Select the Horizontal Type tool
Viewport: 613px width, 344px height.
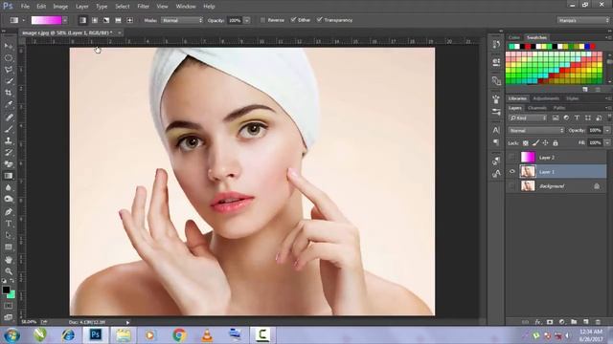[x=9, y=224]
